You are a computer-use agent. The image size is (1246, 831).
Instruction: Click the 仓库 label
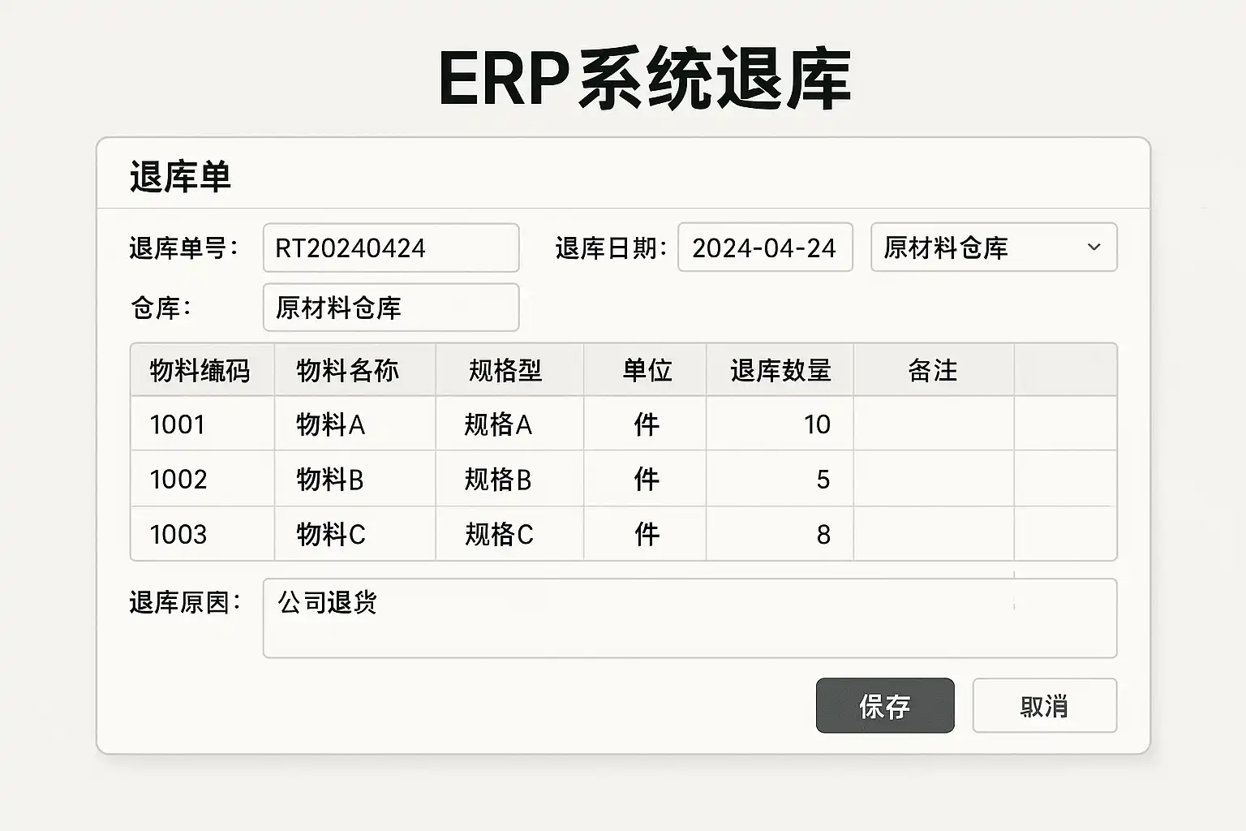161,308
